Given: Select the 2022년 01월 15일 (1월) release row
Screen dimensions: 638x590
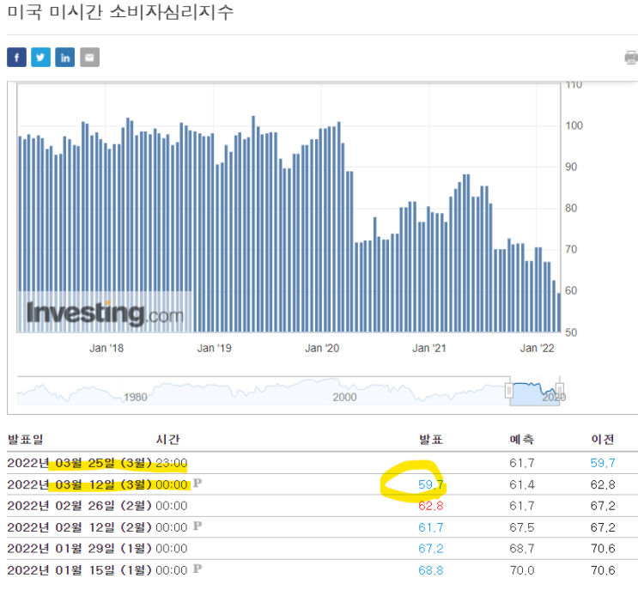Looking at the screenshot, I should coord(322,570).
